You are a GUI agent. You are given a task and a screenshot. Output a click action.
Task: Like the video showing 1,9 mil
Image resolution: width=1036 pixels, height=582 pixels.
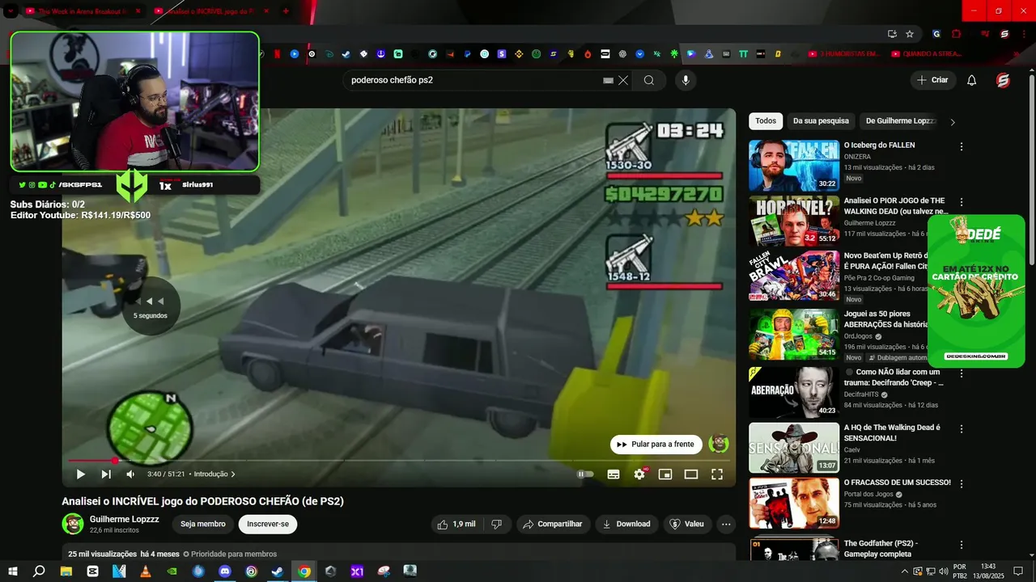[456, 524]
